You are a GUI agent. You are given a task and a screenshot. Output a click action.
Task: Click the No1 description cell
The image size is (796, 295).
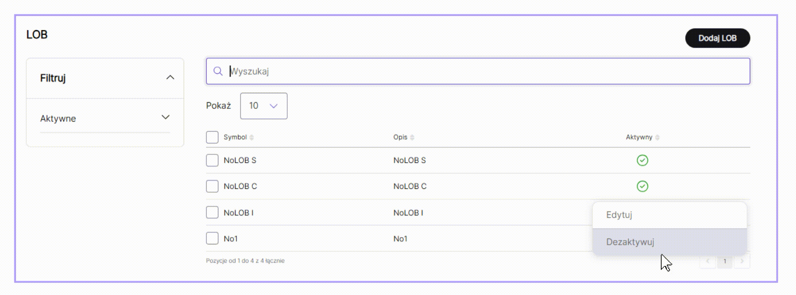[400, 239]
